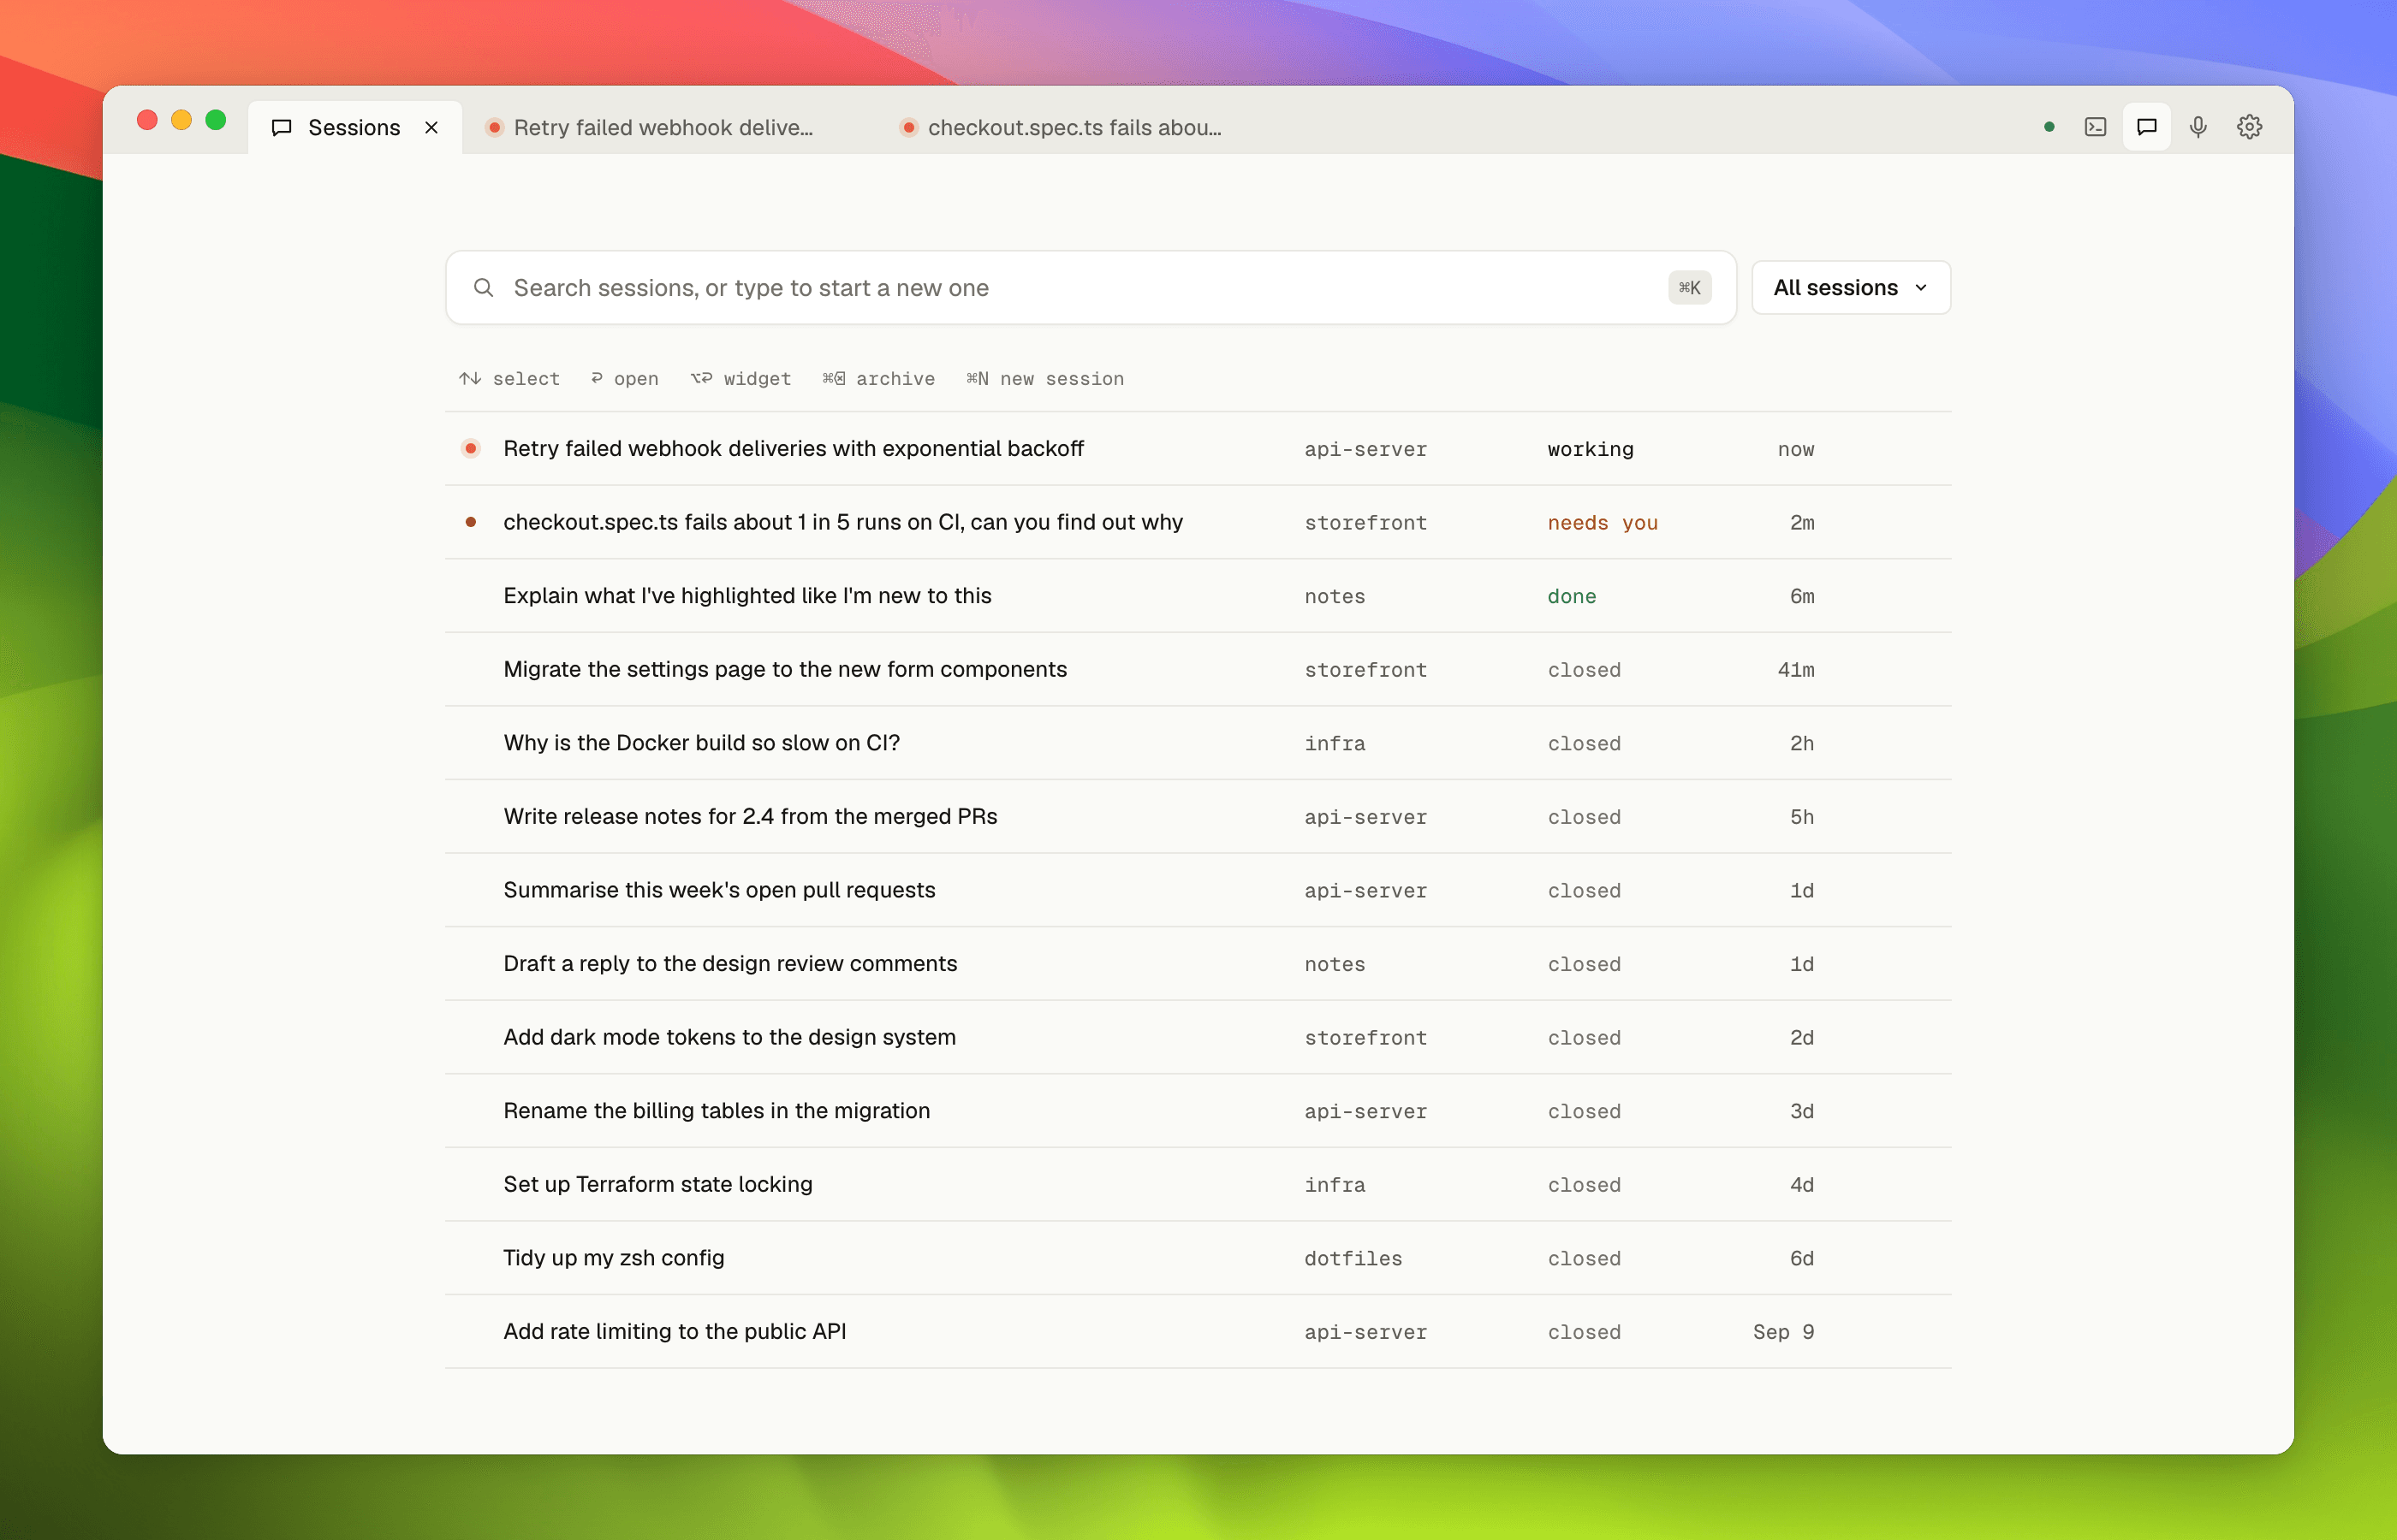Screen dimensions: 2397x1540
Task: Click the needs you status label
Action: click(x=1602, y=523)
